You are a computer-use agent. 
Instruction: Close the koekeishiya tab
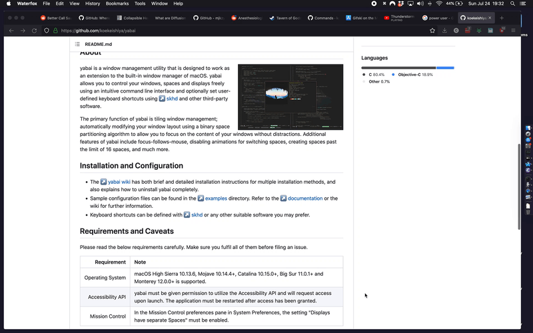coord(490,18)
